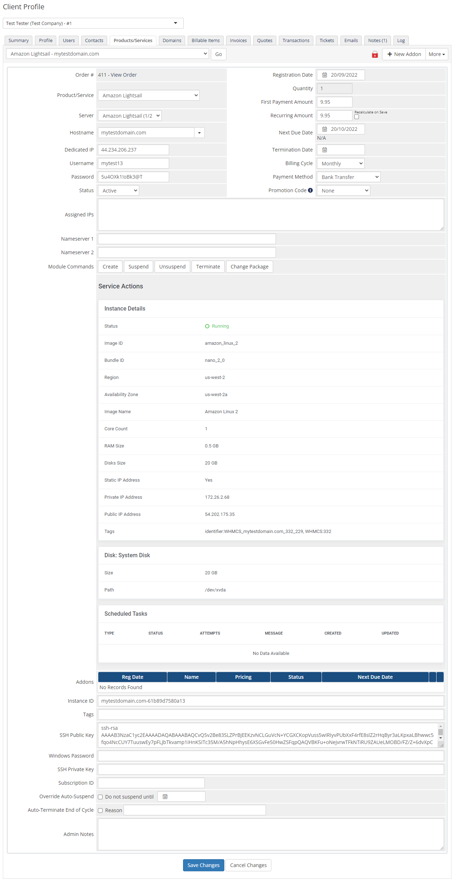Expand Hostname dropdown arrow

point(199,133)
